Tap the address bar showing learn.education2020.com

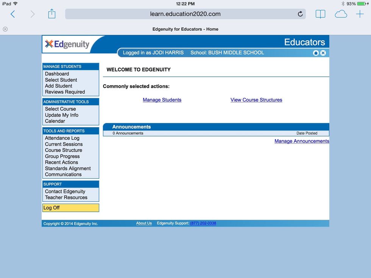(x=185, y=14)
